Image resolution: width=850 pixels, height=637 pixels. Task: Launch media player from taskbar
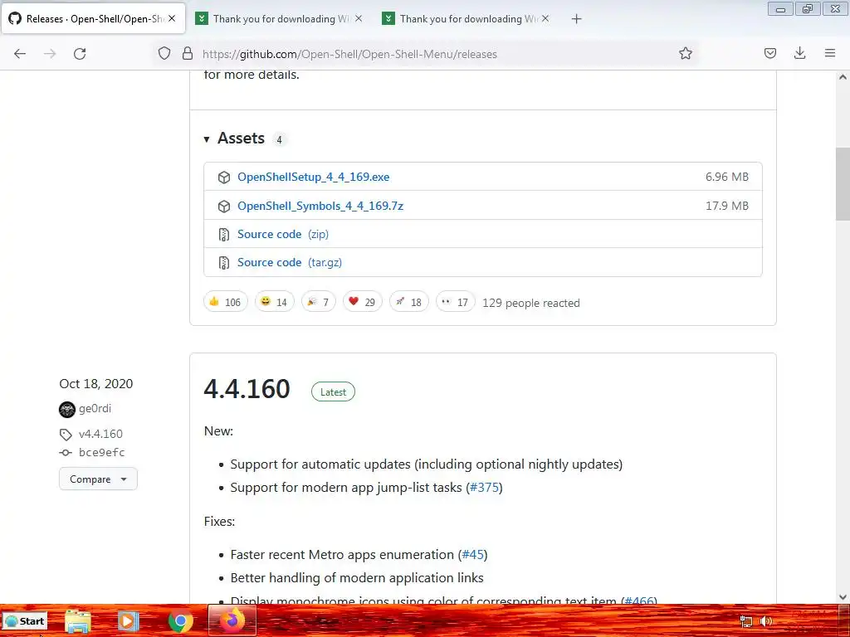[129, 621]
